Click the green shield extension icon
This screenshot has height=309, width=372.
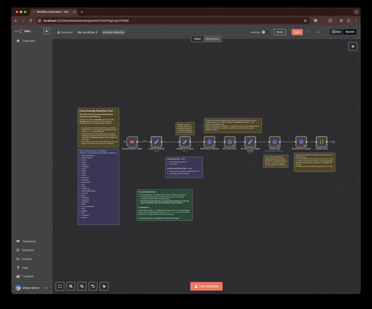click(x=316, y=20)
